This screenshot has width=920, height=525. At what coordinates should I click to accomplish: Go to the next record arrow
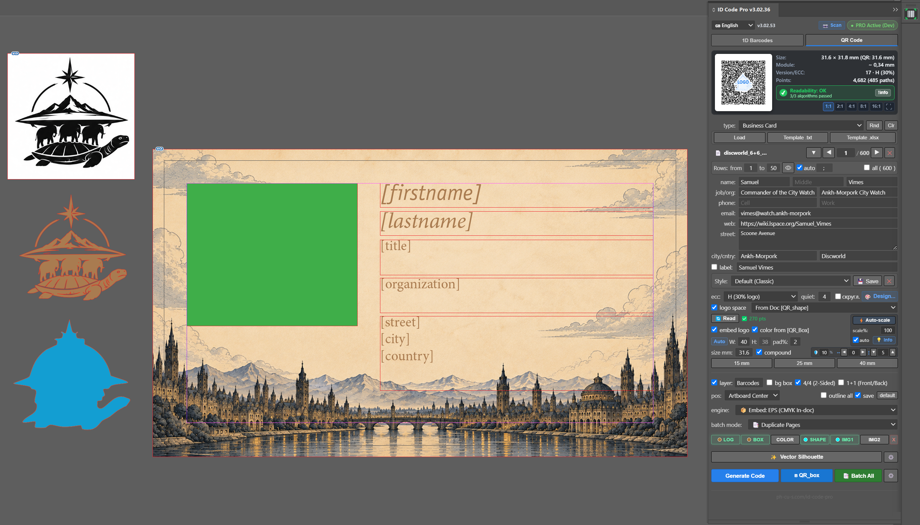(877, 153)
